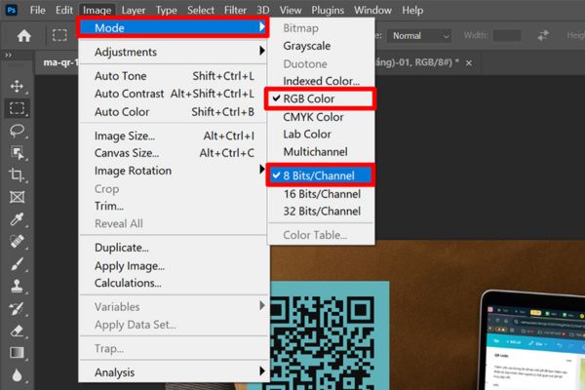Expand the Image Rotation submenu

[174, 171]
